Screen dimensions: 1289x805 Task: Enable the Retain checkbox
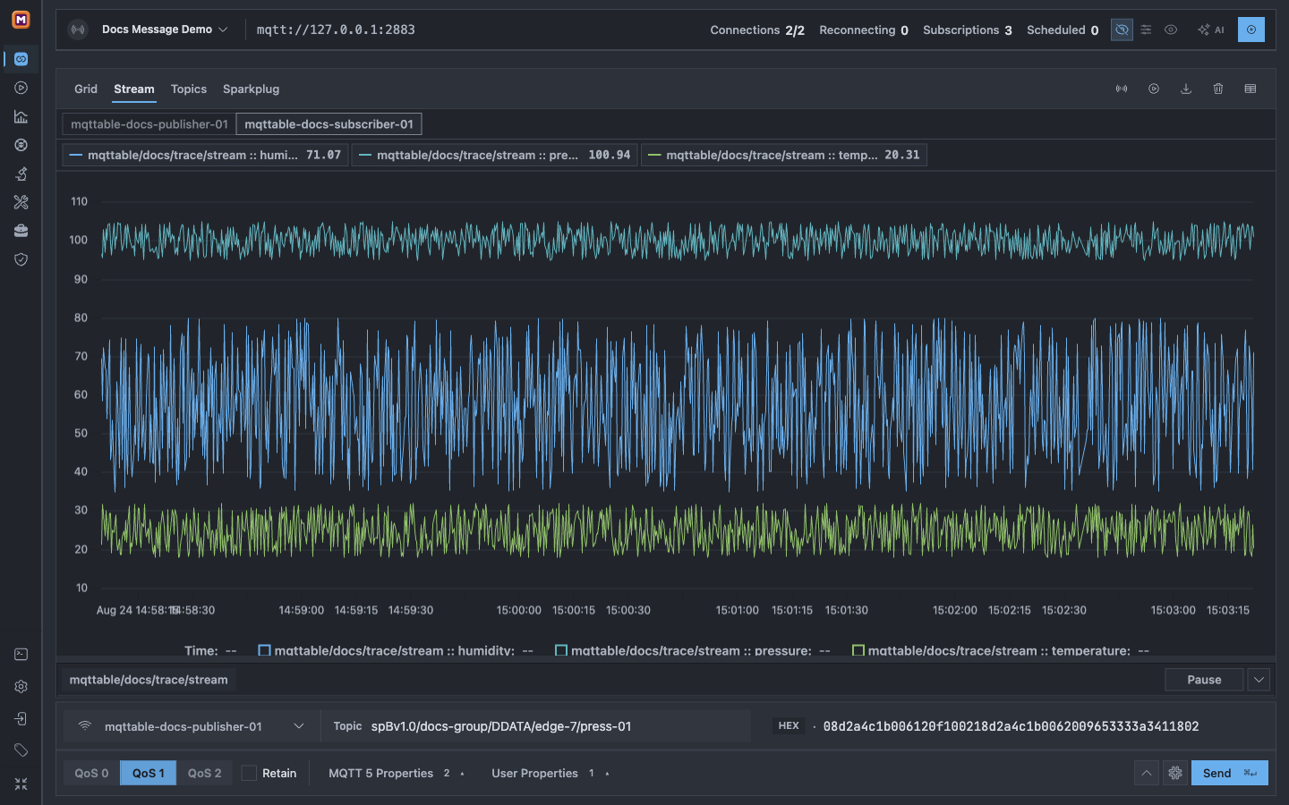click(249, 773)
